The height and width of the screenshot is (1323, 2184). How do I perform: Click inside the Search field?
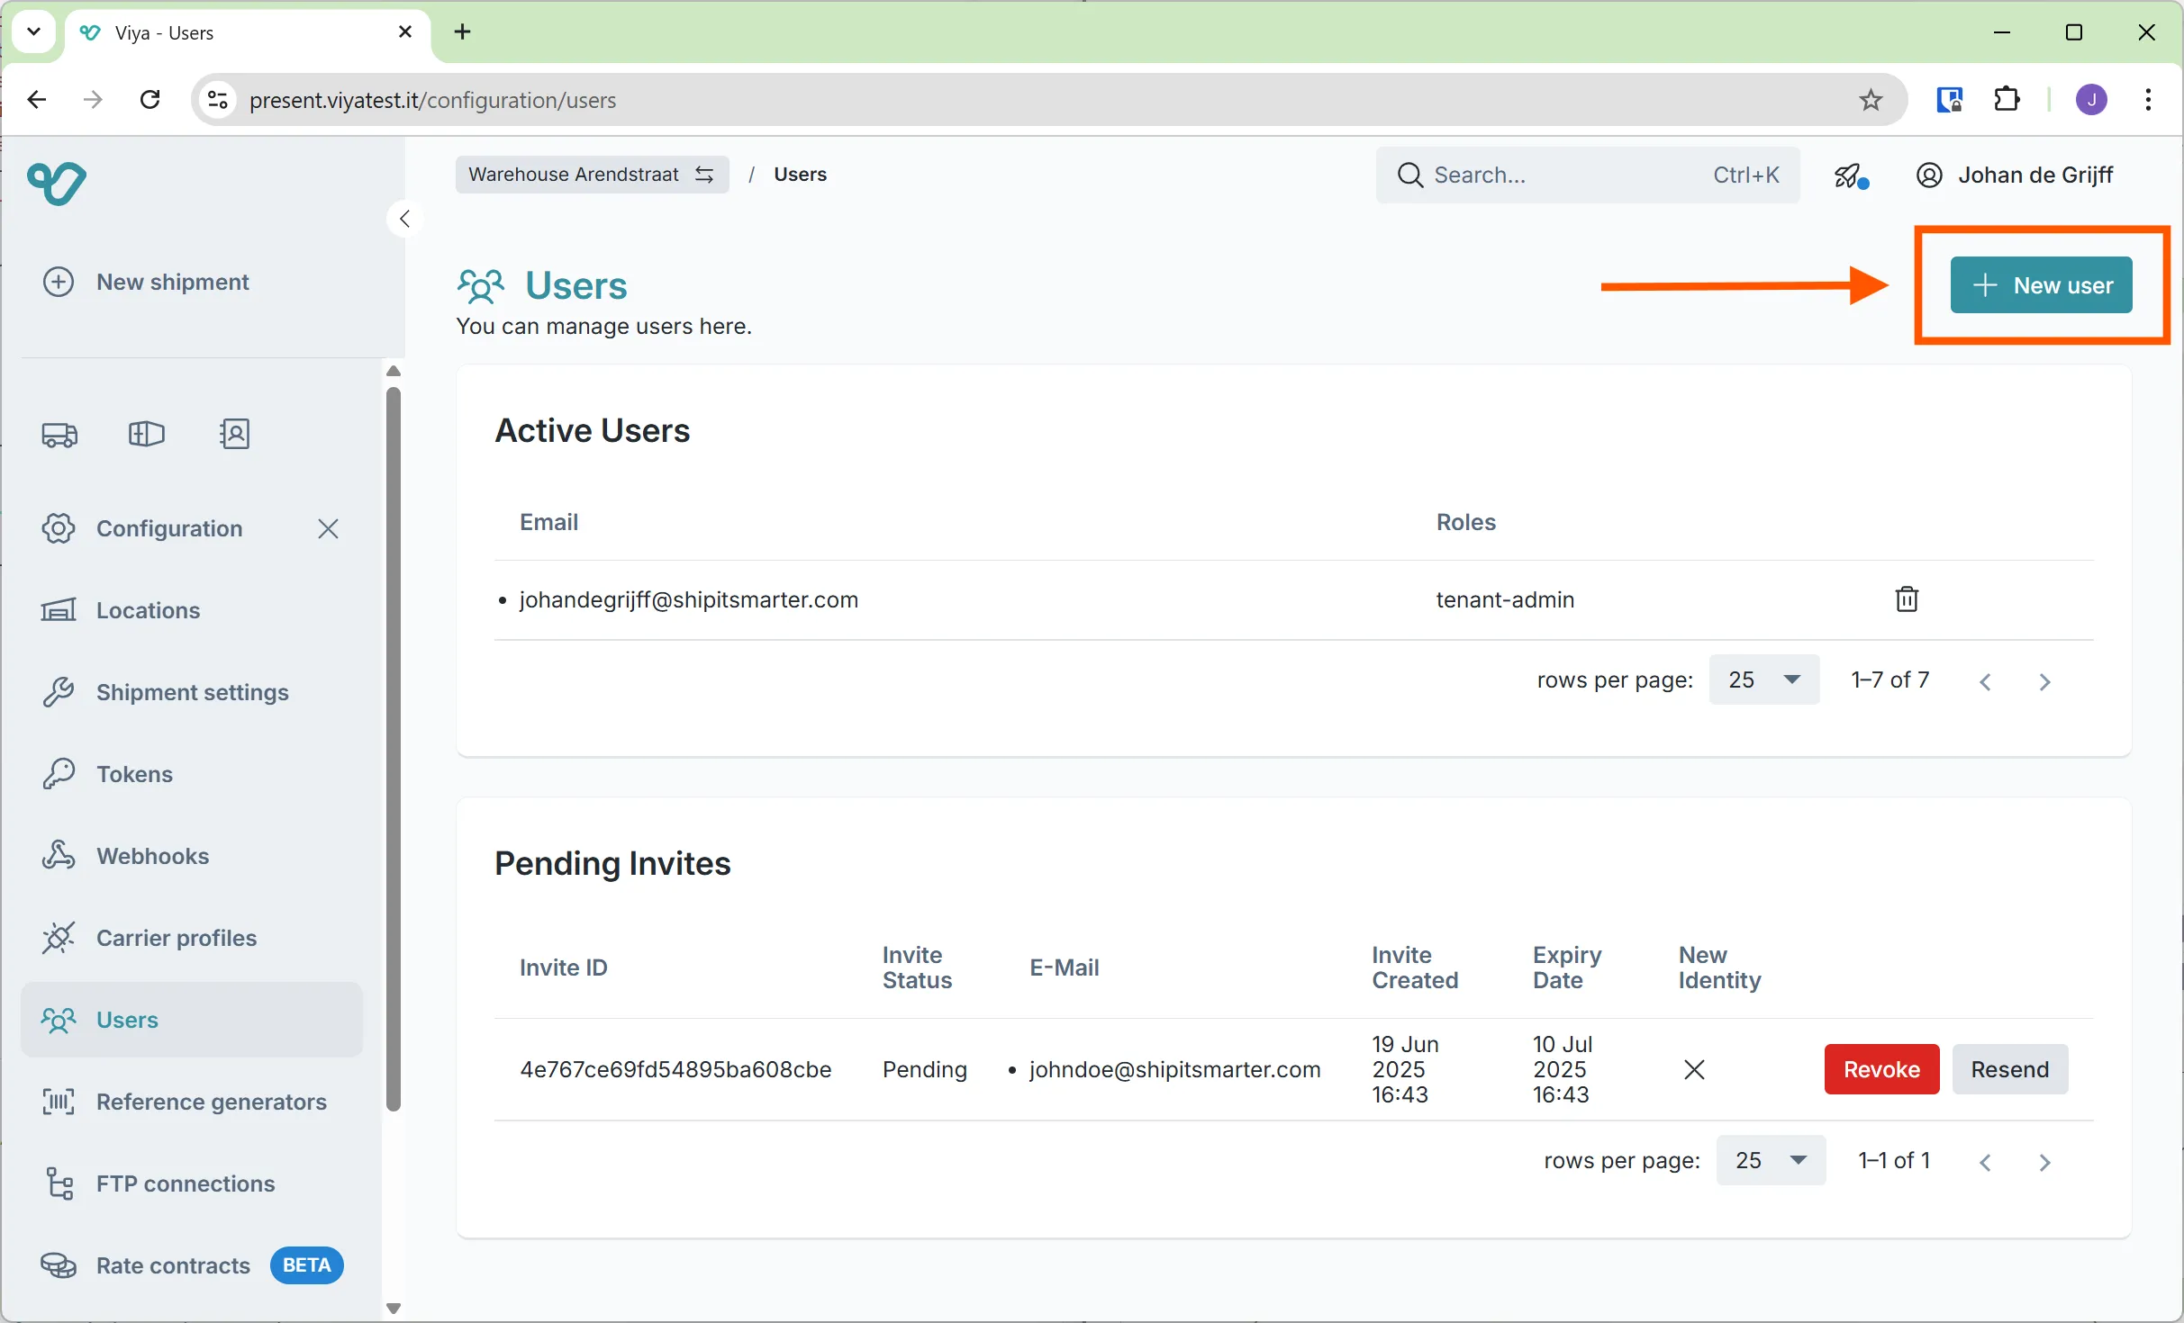(1531, 174)
